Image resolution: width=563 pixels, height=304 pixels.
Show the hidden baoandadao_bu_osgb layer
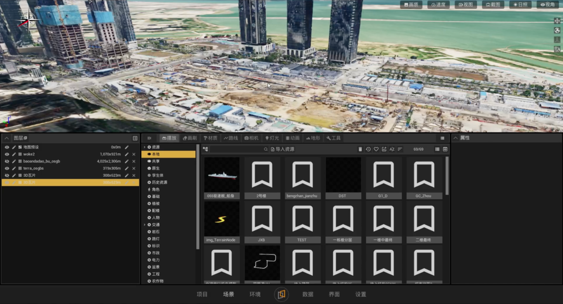pos(7,161)
